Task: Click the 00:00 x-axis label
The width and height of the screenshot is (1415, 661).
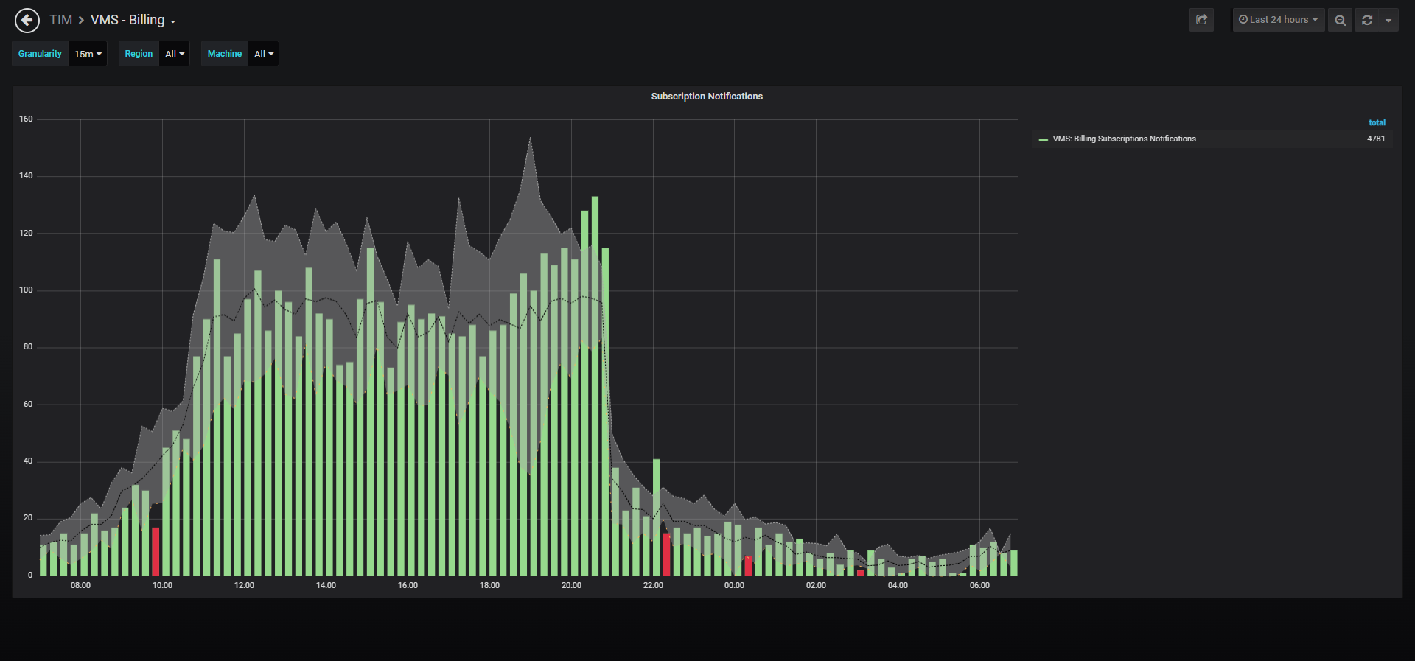Action: tap(734, 585)
